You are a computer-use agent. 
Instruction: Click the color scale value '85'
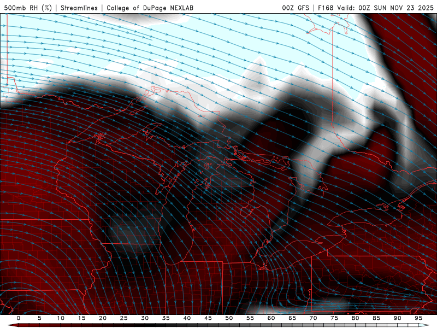[376, 318]
